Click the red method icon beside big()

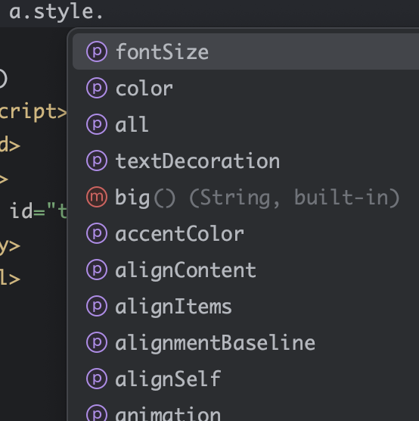point(97,197)
